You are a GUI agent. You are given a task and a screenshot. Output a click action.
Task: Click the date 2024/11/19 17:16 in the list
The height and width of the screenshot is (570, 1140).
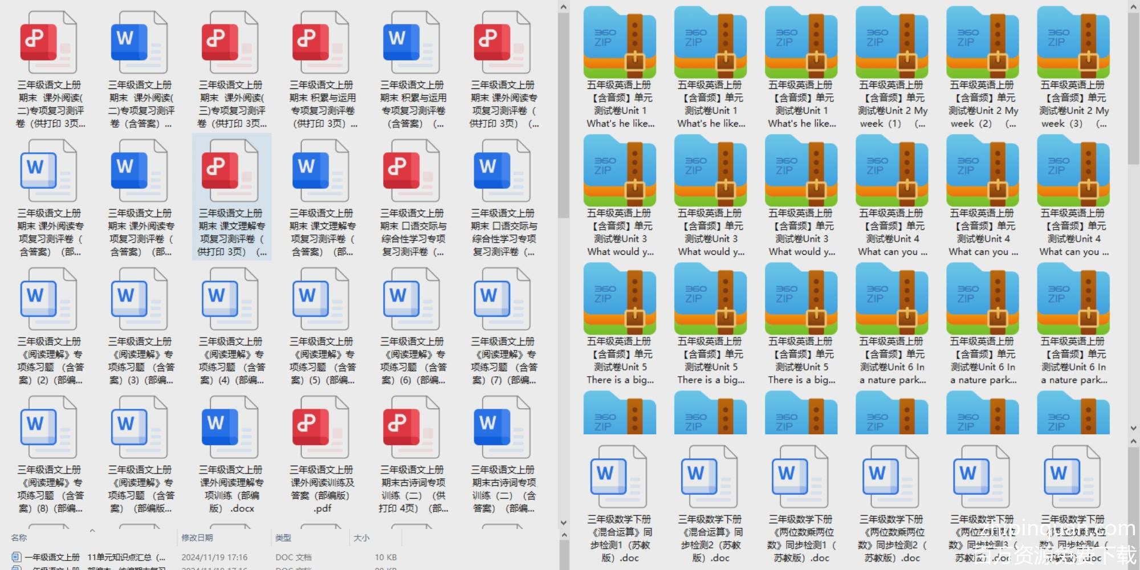click(214, 557)
